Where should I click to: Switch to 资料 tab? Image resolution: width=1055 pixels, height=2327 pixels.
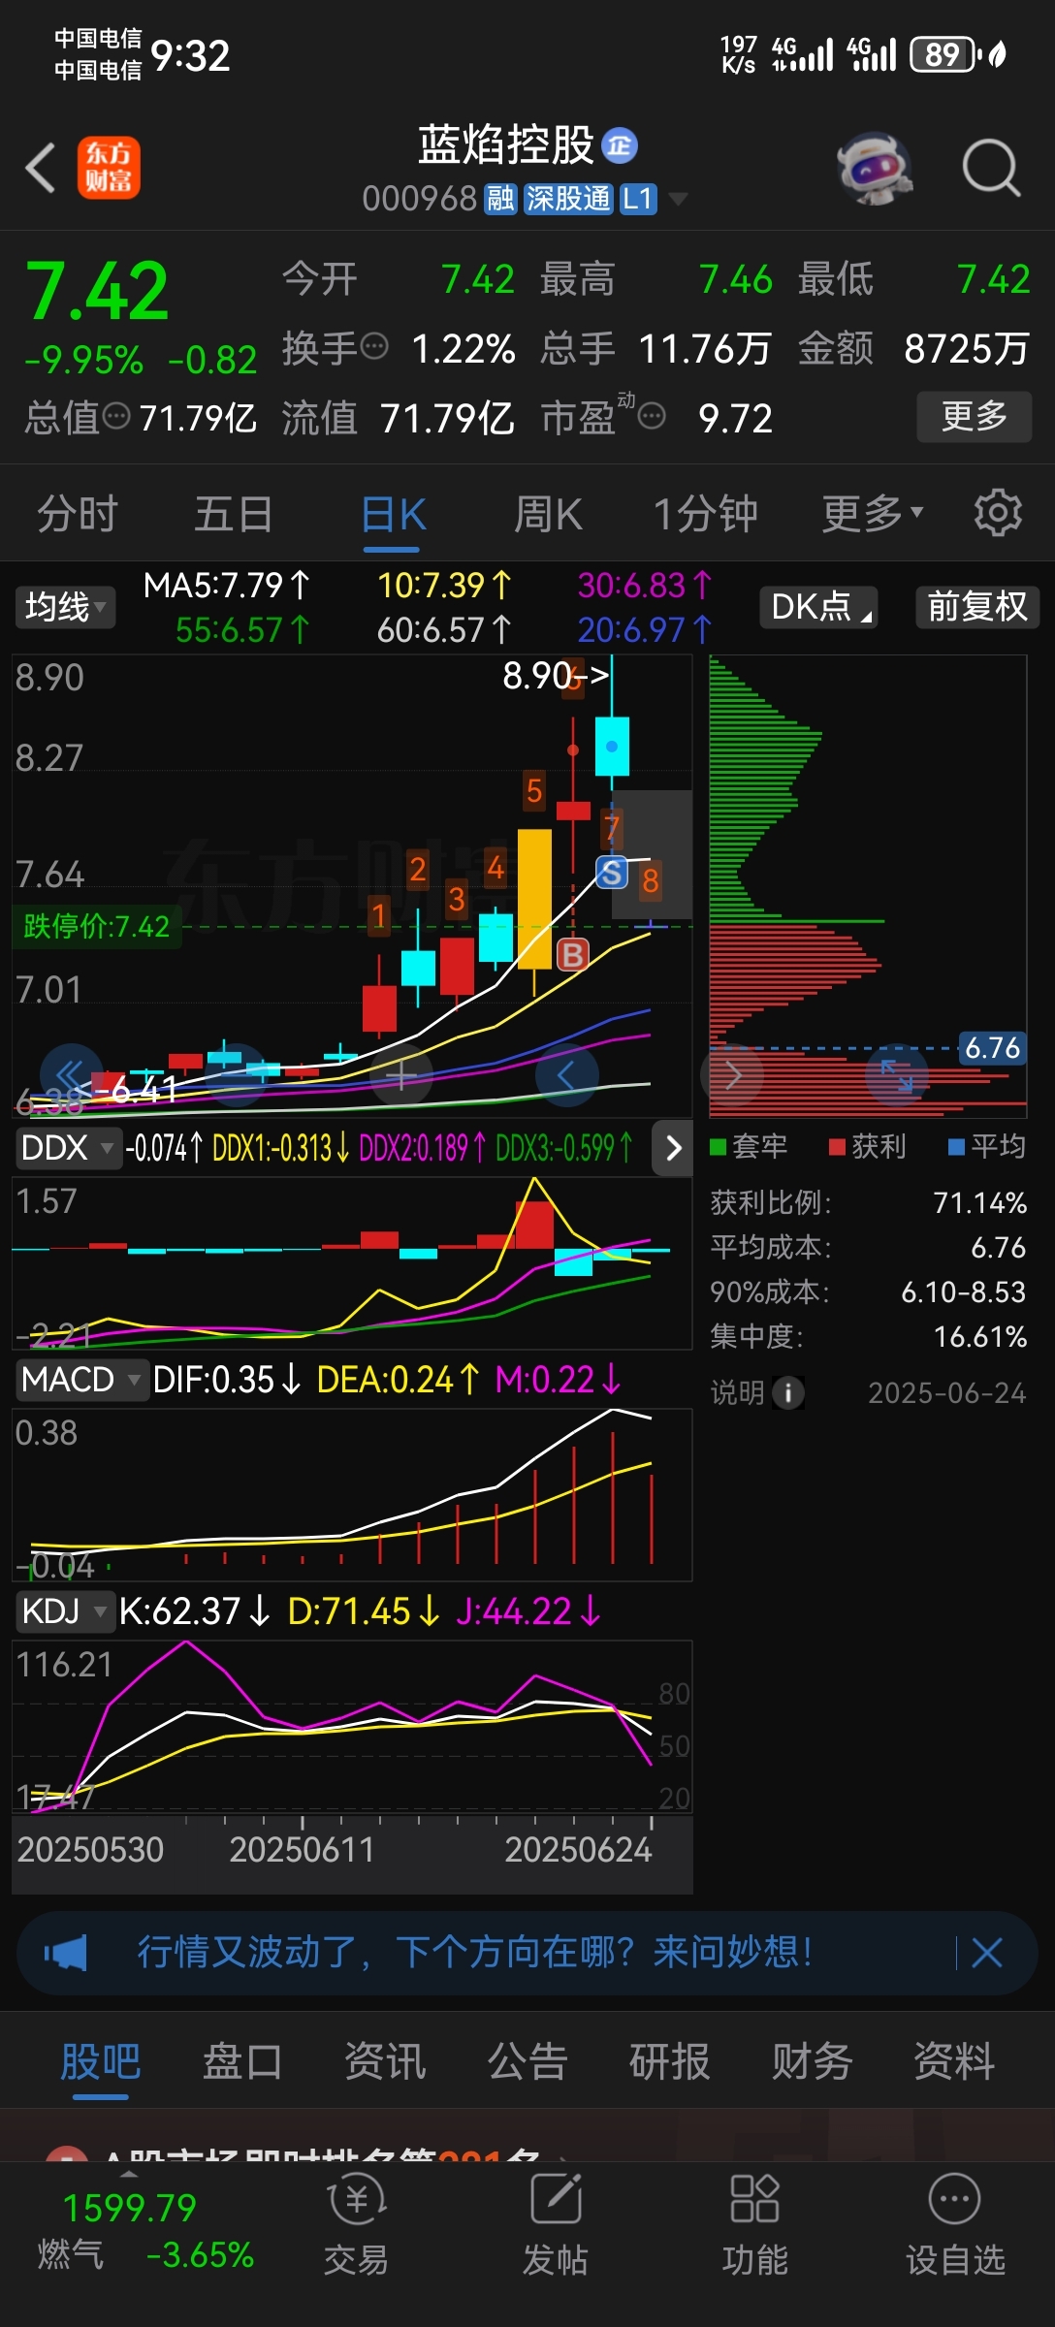[x=955, y=2061]
